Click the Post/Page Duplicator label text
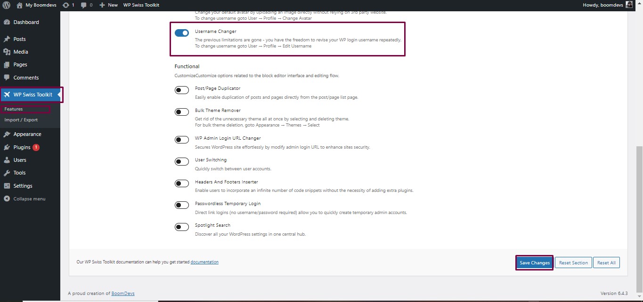 (218, 88)
